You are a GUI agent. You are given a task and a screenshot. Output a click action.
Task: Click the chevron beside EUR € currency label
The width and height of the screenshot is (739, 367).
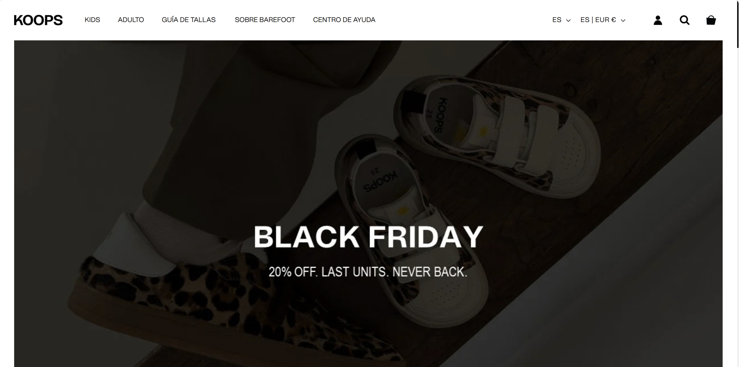pos(623,20)
